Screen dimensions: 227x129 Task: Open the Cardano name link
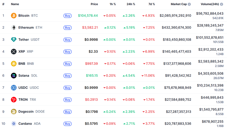(26, 124)
